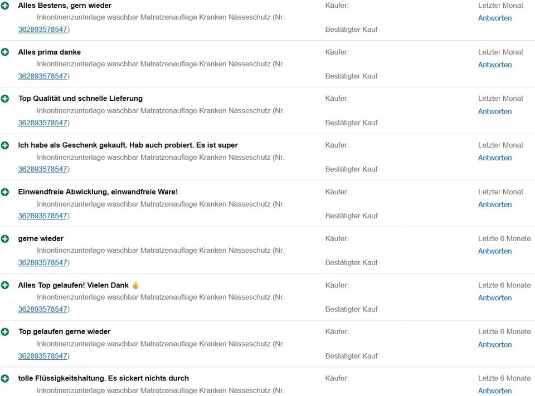Select the "tolle Flüssigkeitshaltung. Es sickert nichts durch" comment
Image resolution: width=535 pixels, height=396 pixels.
tap(104, 378)
